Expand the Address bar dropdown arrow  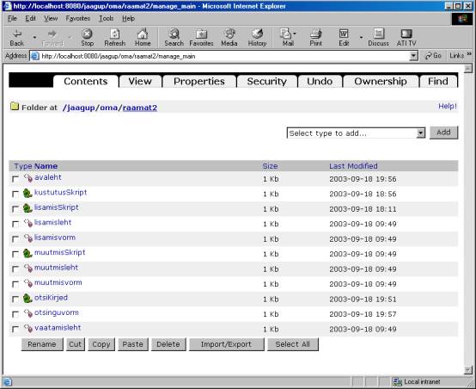pyautogui.click(x=413, y=56)
